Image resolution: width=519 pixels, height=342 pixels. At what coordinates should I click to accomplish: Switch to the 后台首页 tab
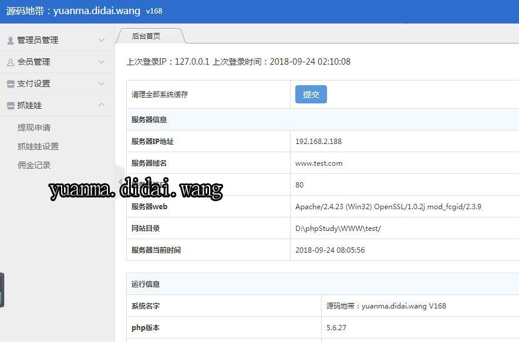146,36
